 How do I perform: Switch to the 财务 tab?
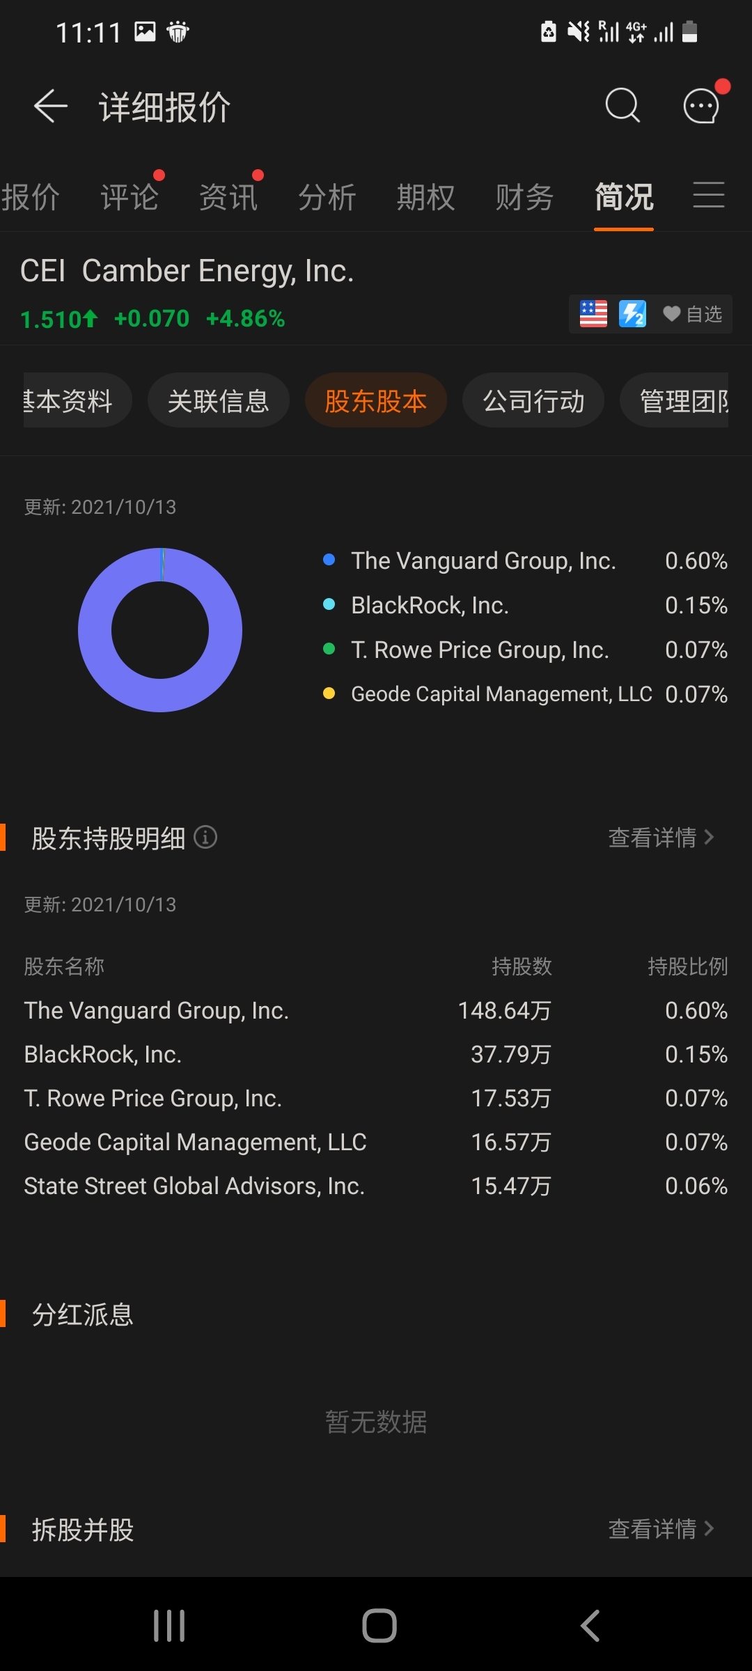pyautogui.click(x=524, y=197)
